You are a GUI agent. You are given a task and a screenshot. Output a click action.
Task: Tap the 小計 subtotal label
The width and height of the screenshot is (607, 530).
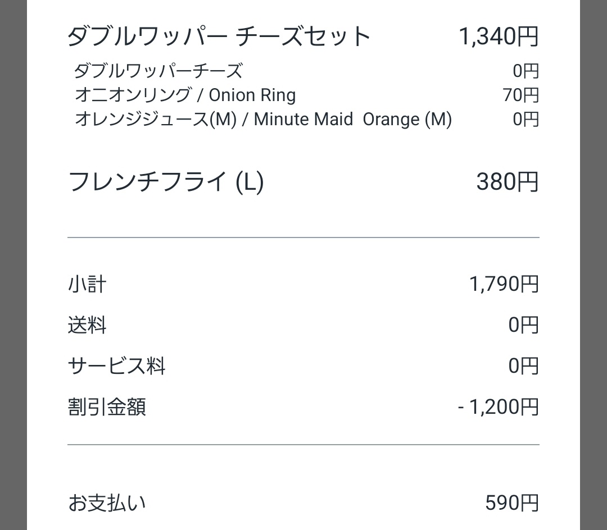pos(87,284)
